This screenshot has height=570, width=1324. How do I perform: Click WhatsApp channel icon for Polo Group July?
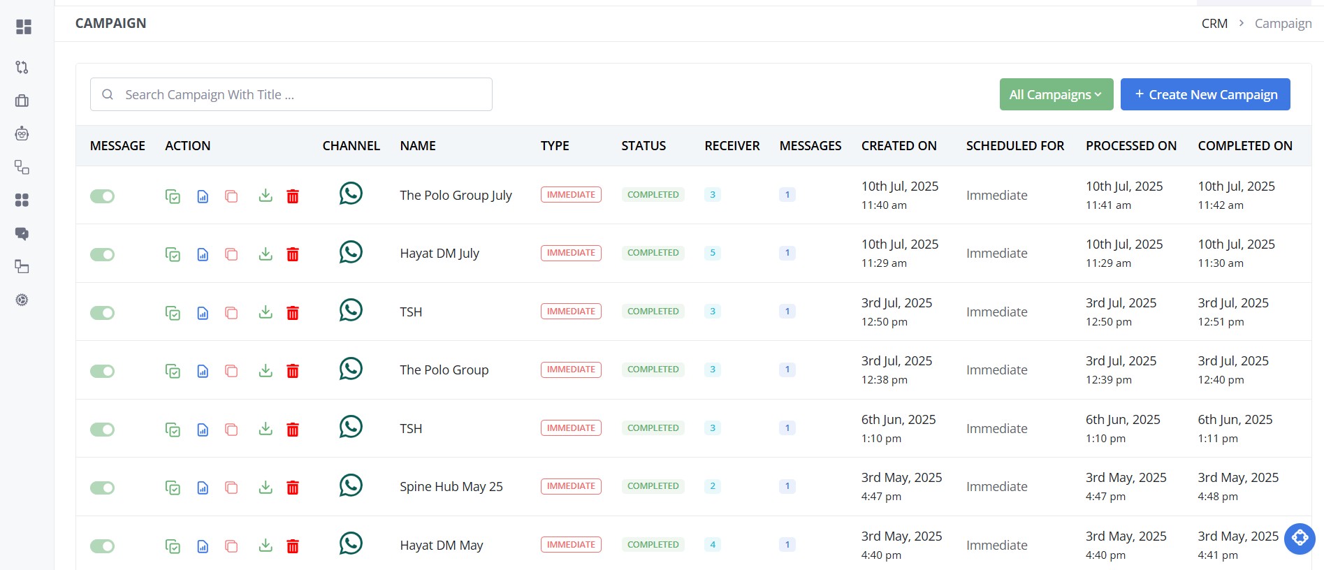click(x=351, y=193)
